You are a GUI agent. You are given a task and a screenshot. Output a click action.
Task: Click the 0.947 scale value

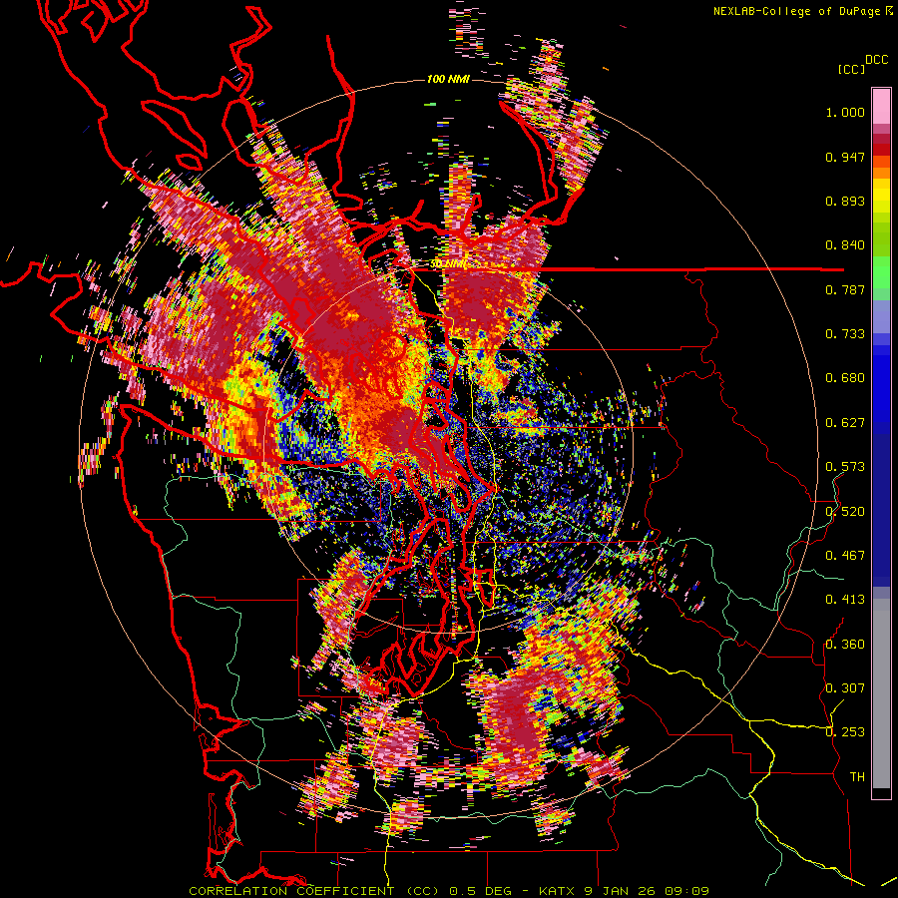click(x=845, y=157)
